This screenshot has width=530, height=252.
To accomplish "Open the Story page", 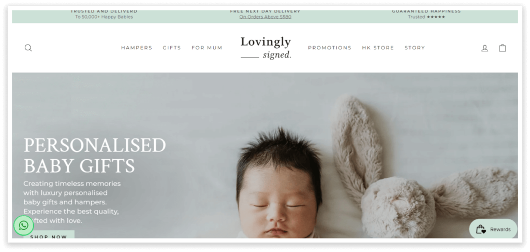I will point(415,48).
